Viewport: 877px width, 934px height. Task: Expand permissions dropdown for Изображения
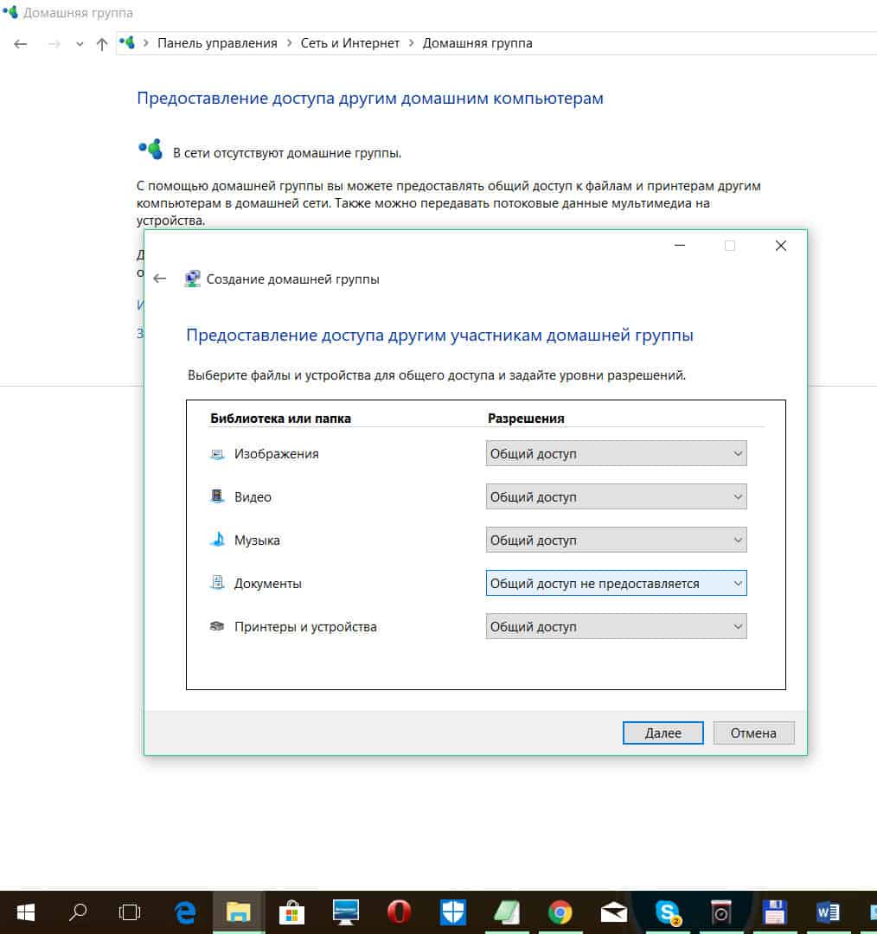(616, 453)
